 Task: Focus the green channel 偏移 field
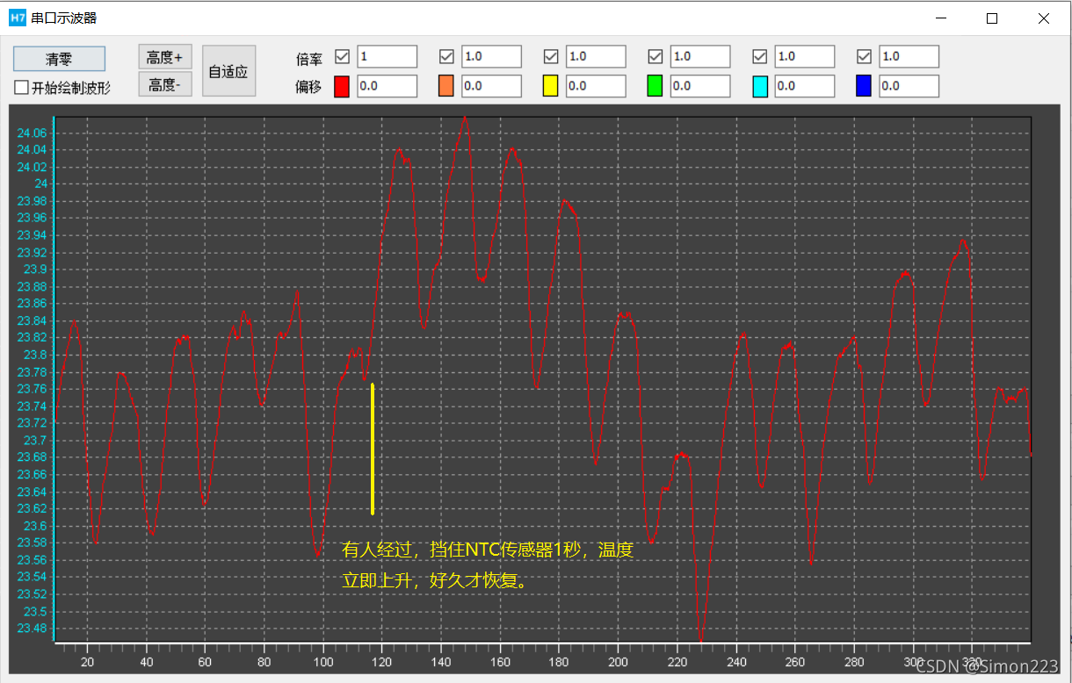(x=700, y=86)
